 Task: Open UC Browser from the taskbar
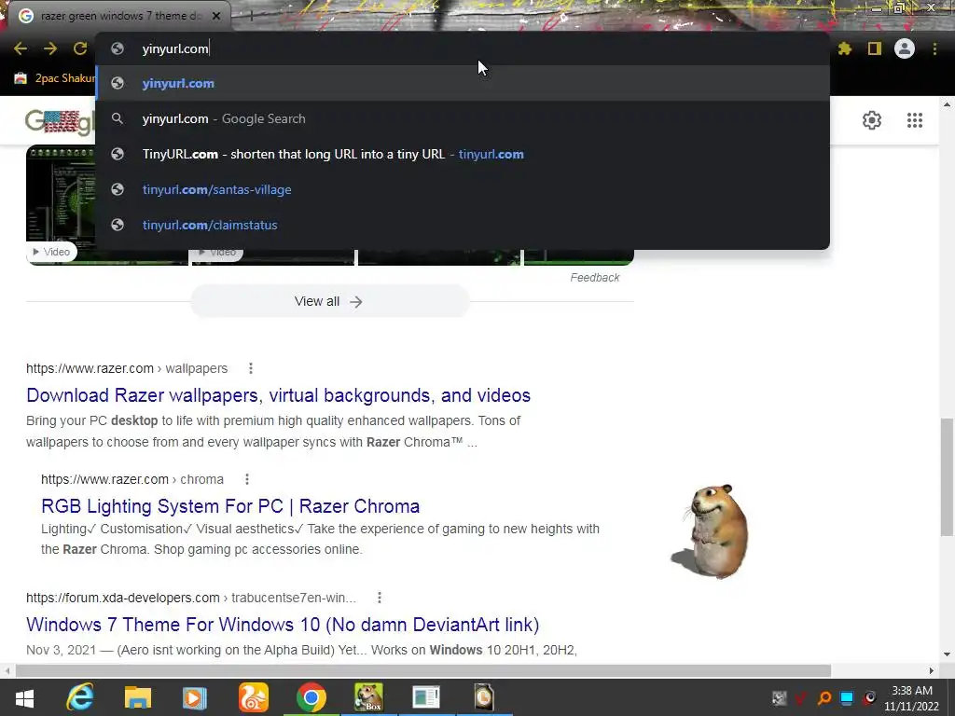[x=254, y=697]
